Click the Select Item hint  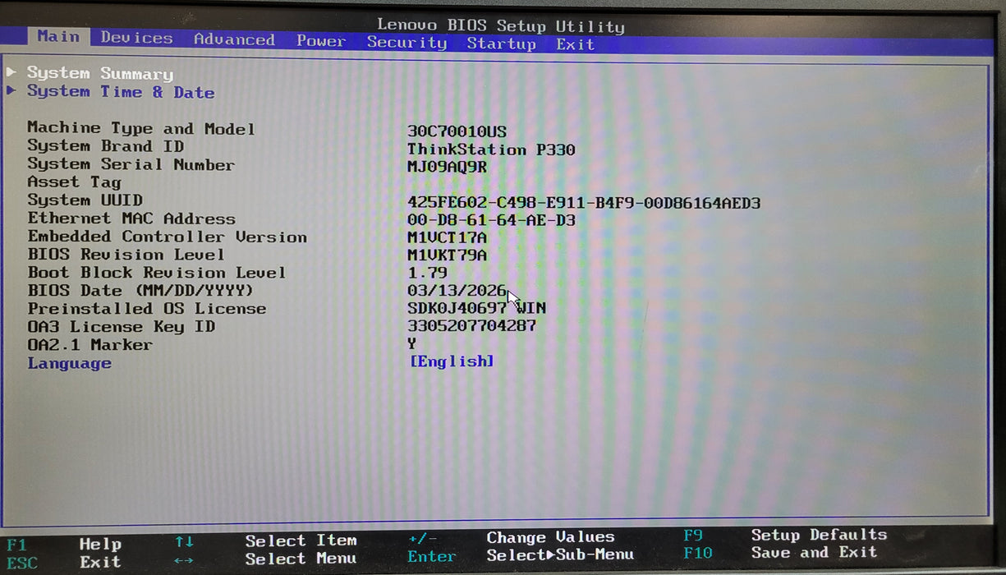click(301, 540)
